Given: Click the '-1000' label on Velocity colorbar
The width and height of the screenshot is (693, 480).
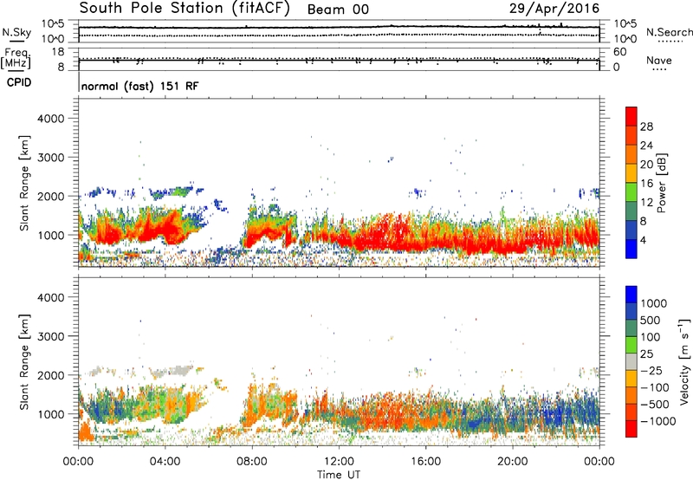Looking at the screenshot, I should click(x=657, y=421).
